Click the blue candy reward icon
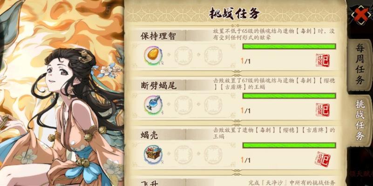This screenshot has width=373, height=186. click(x=153, y=105)
